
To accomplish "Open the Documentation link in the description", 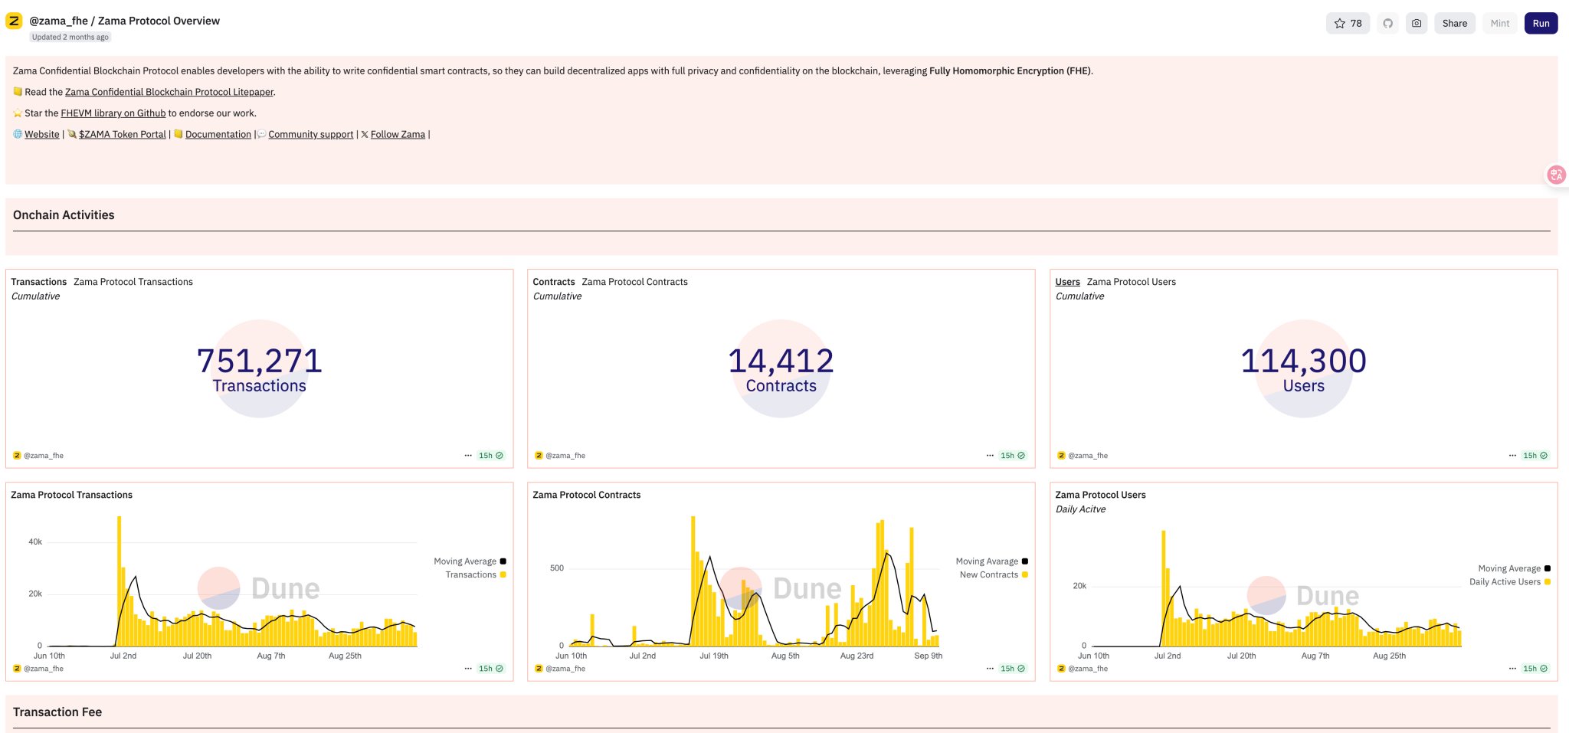I will tap(218, 134).
